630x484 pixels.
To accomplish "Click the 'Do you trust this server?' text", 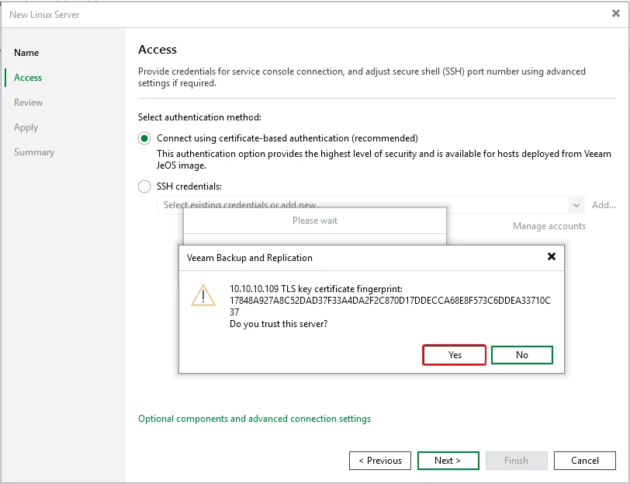I will tap(279, 324).
